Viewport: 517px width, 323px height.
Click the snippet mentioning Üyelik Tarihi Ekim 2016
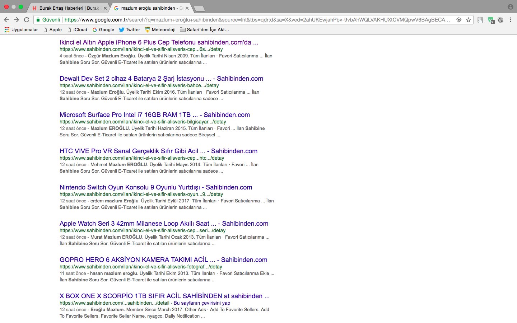pyautogui.click(x=159, y=95)
